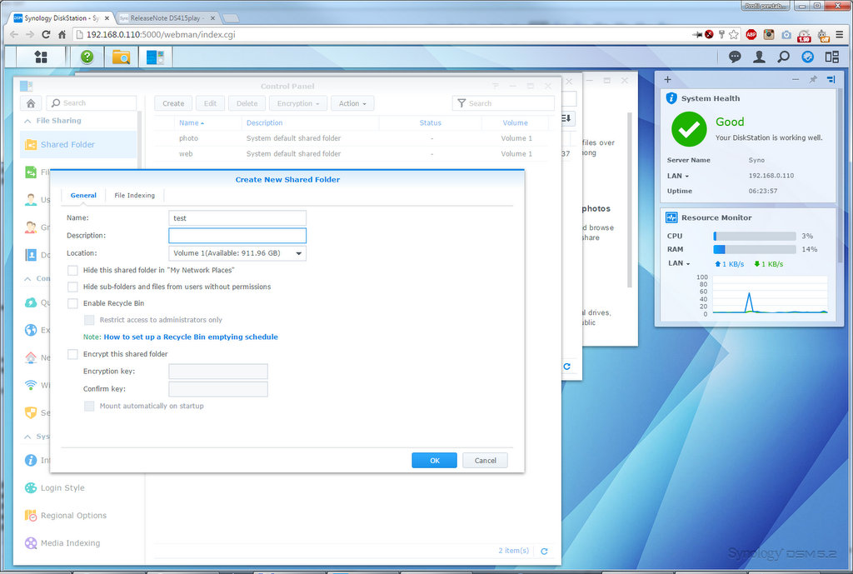This screenshot has height=574, width=853.
Task: Reload the browser page
Action: (x=46, y=34)
